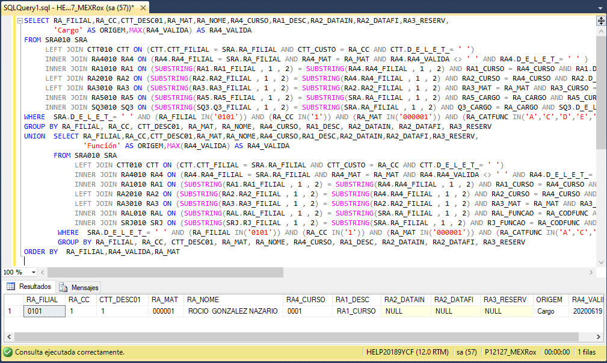Click results grid scrollbar right arrow
607x363 pixels.
(599, 337)
